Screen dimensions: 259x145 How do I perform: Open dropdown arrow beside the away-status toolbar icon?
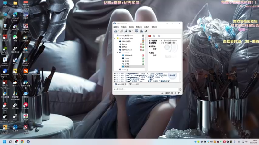(x=133, y=31)
